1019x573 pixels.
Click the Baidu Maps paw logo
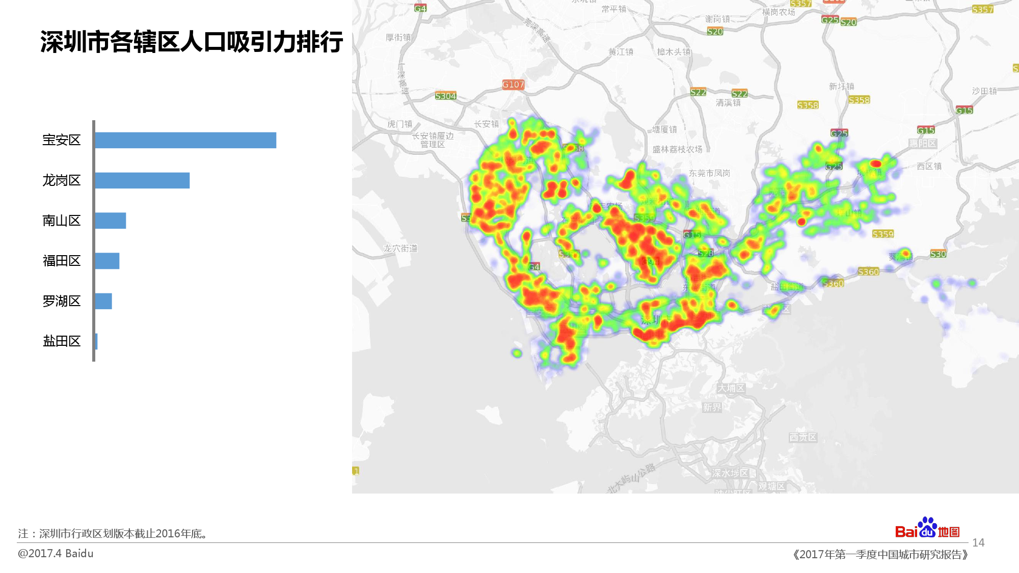click(x=927, y=528)
